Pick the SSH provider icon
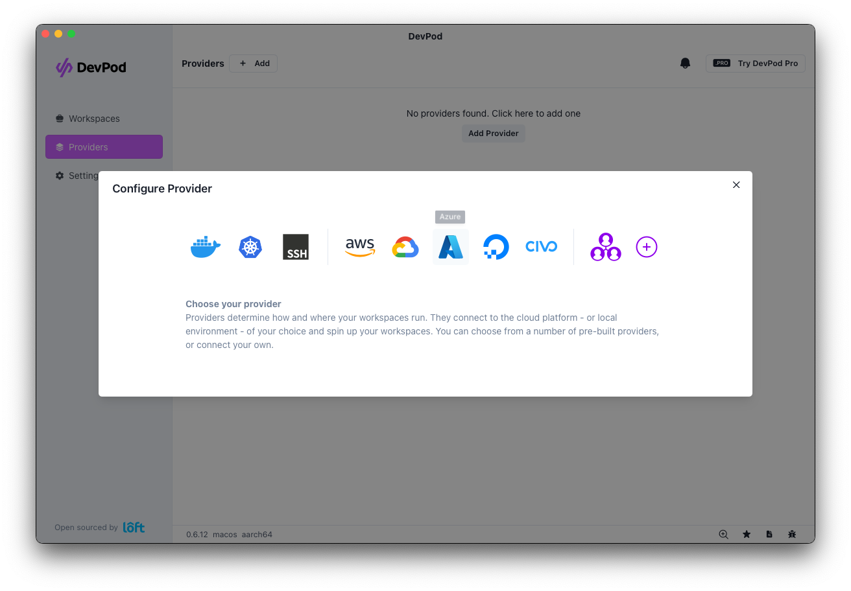851x591 pixels. pyautogui.click(x=296, y=247)
